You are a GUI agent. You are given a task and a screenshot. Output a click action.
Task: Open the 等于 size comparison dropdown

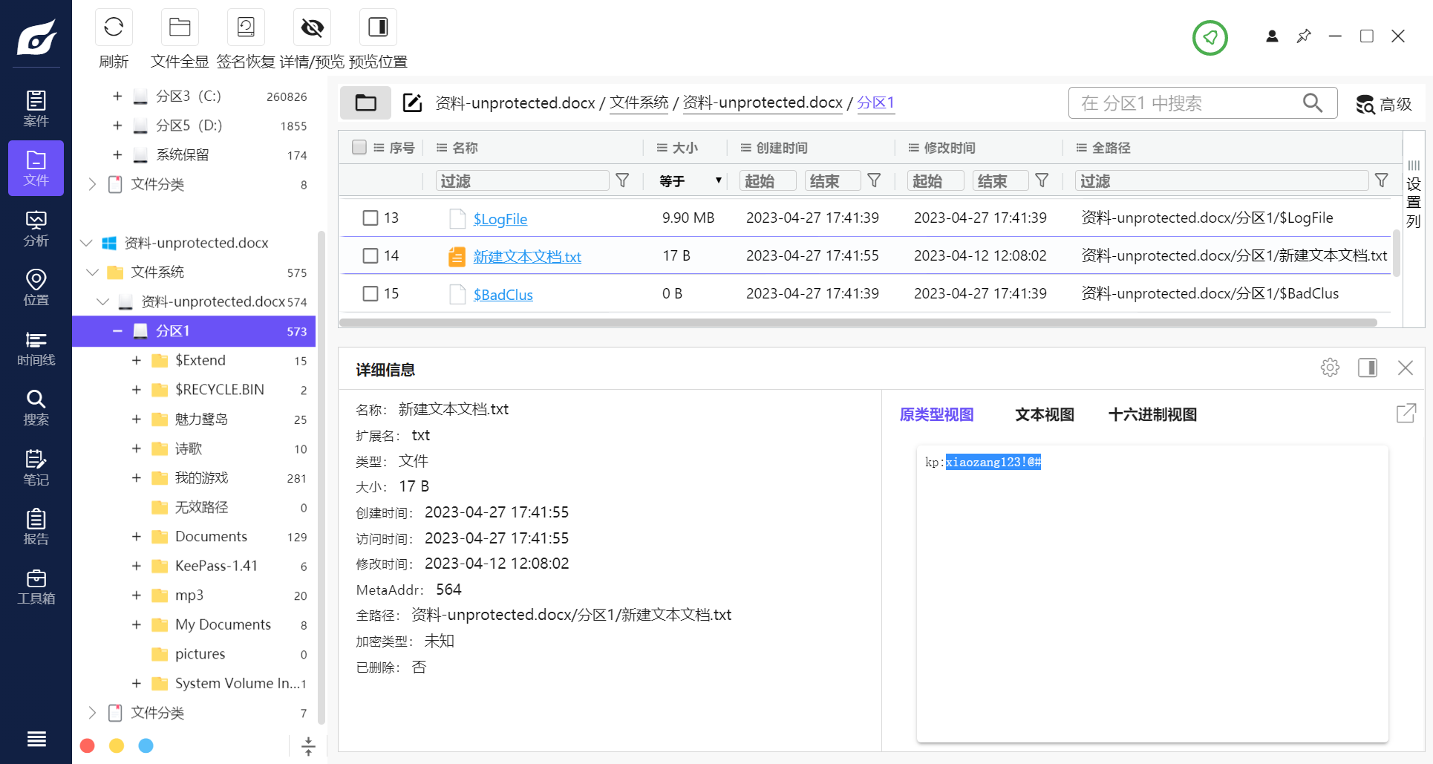click(691, 180)
